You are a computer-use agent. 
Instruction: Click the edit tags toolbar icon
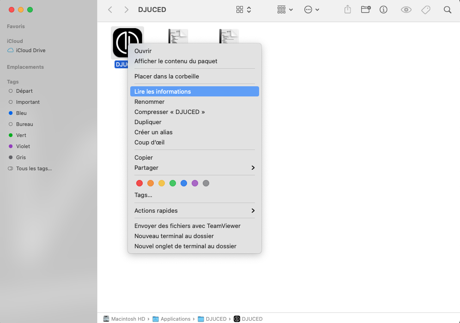click(x=426, y=10)
